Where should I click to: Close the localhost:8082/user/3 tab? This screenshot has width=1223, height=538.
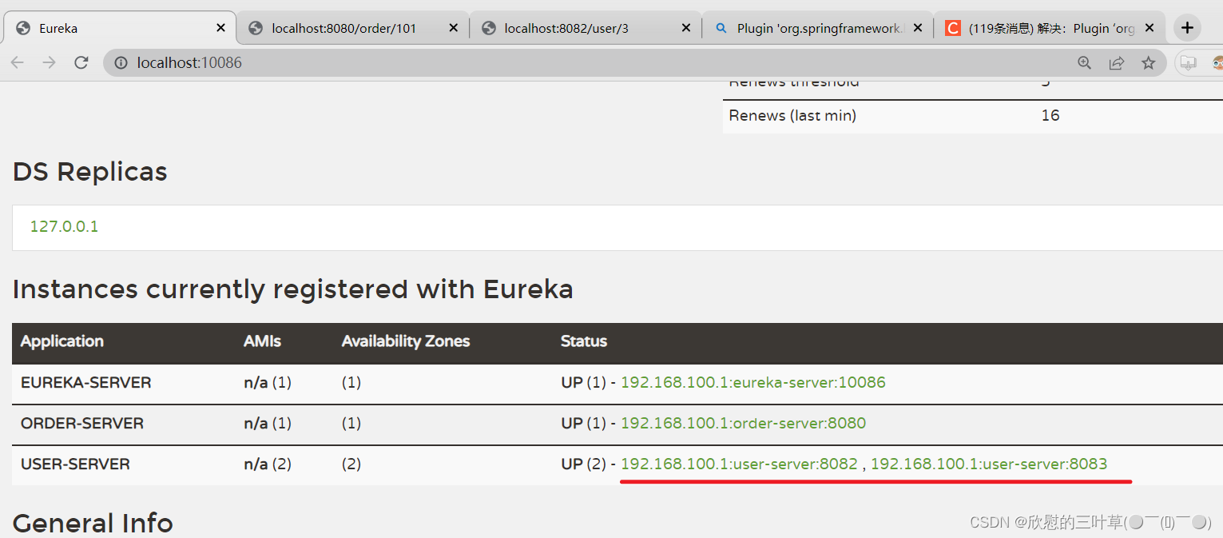click(x=686, y=28)
